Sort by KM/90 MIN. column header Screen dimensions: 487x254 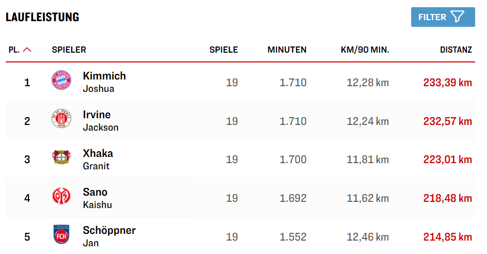pyautogui.click(x=365, y=50)
